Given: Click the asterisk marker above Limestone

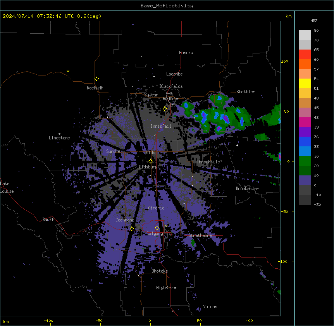Looking at the screenshot, I should 59,134.
